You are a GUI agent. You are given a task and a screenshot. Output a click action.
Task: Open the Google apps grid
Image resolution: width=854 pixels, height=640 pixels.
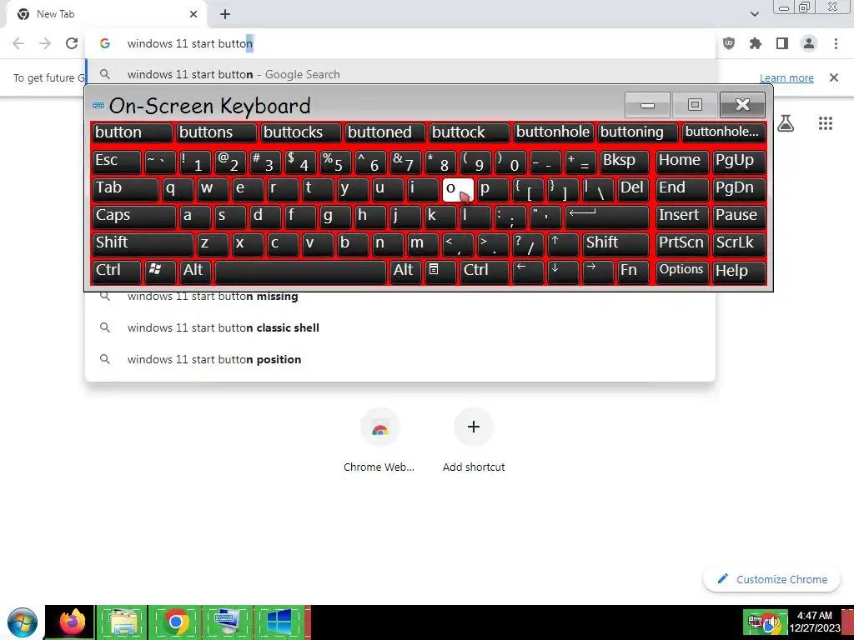tap(825, 123)
